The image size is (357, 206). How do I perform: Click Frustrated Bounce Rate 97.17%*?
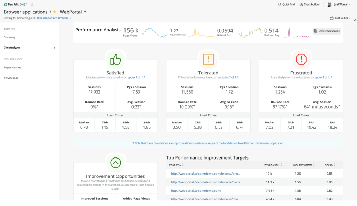point(280,107)
